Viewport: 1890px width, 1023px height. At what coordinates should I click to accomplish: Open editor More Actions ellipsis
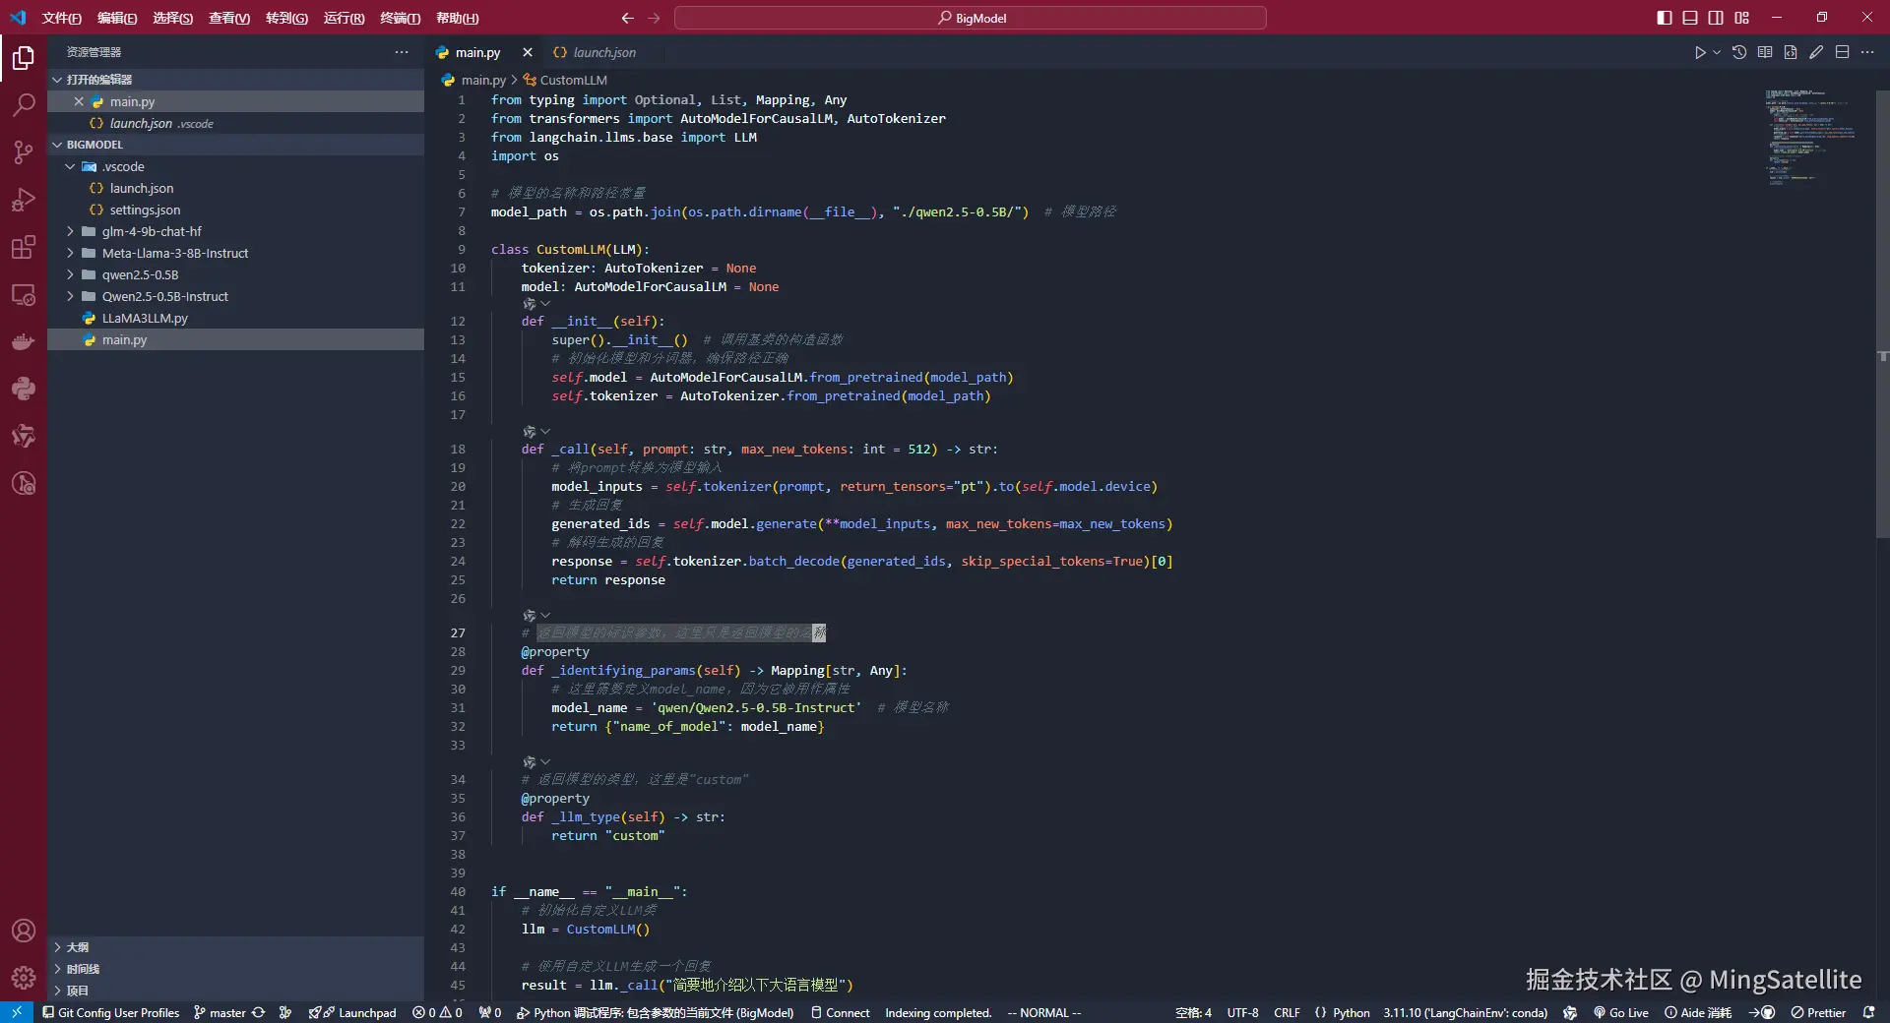tap(1867, 52)
